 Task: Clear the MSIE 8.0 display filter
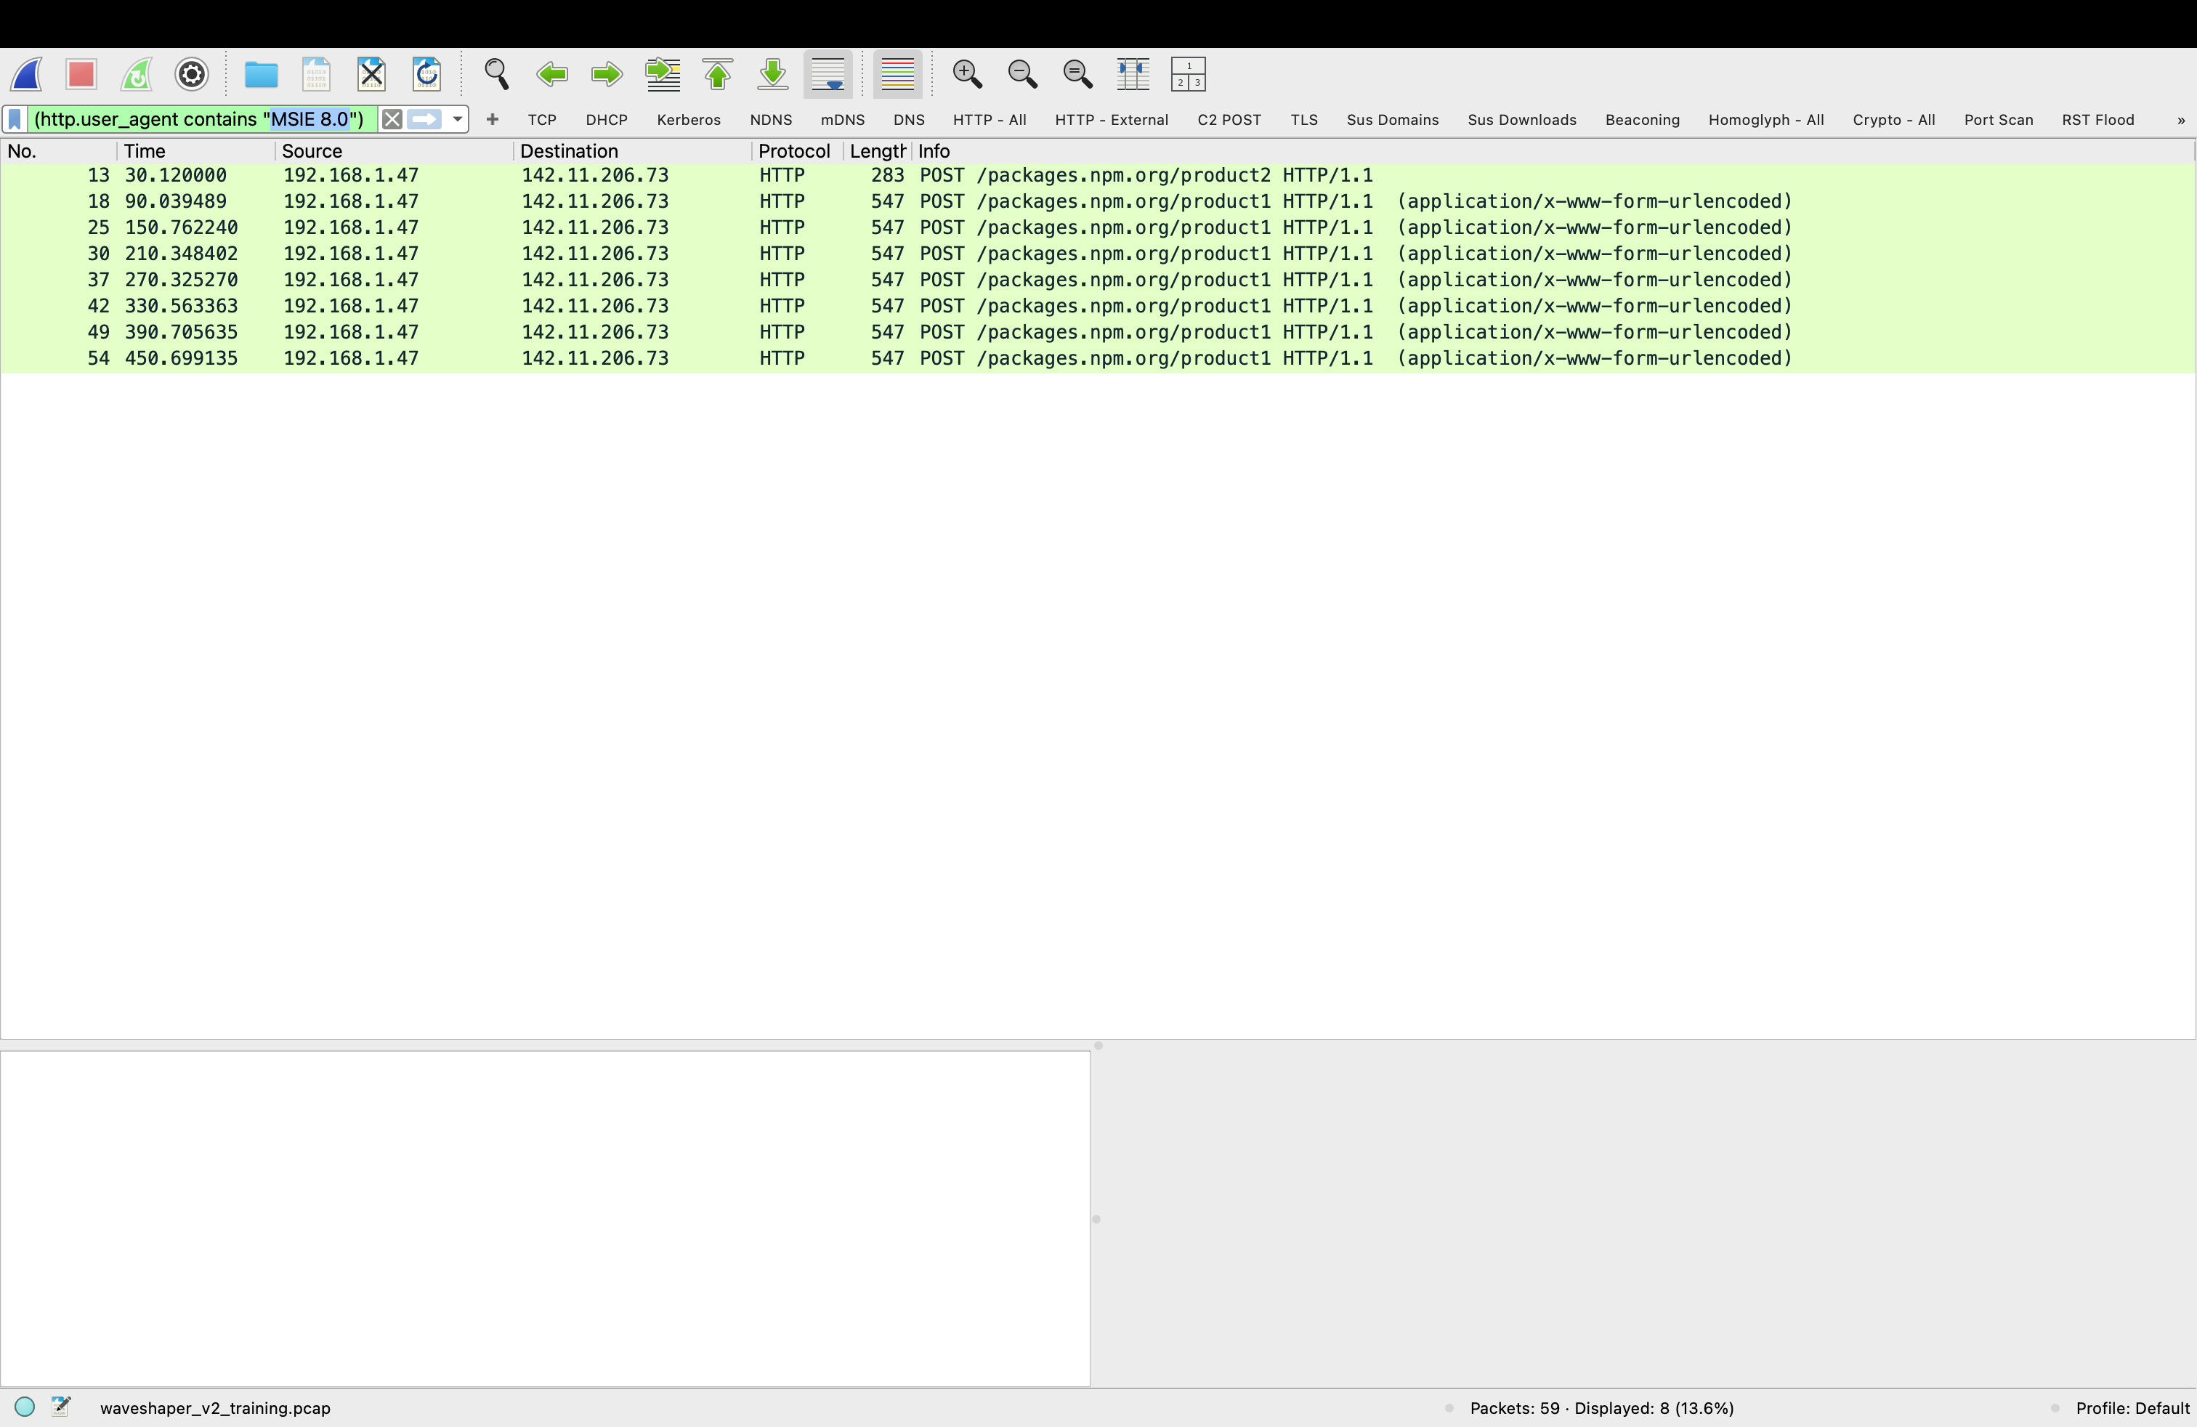392,119
